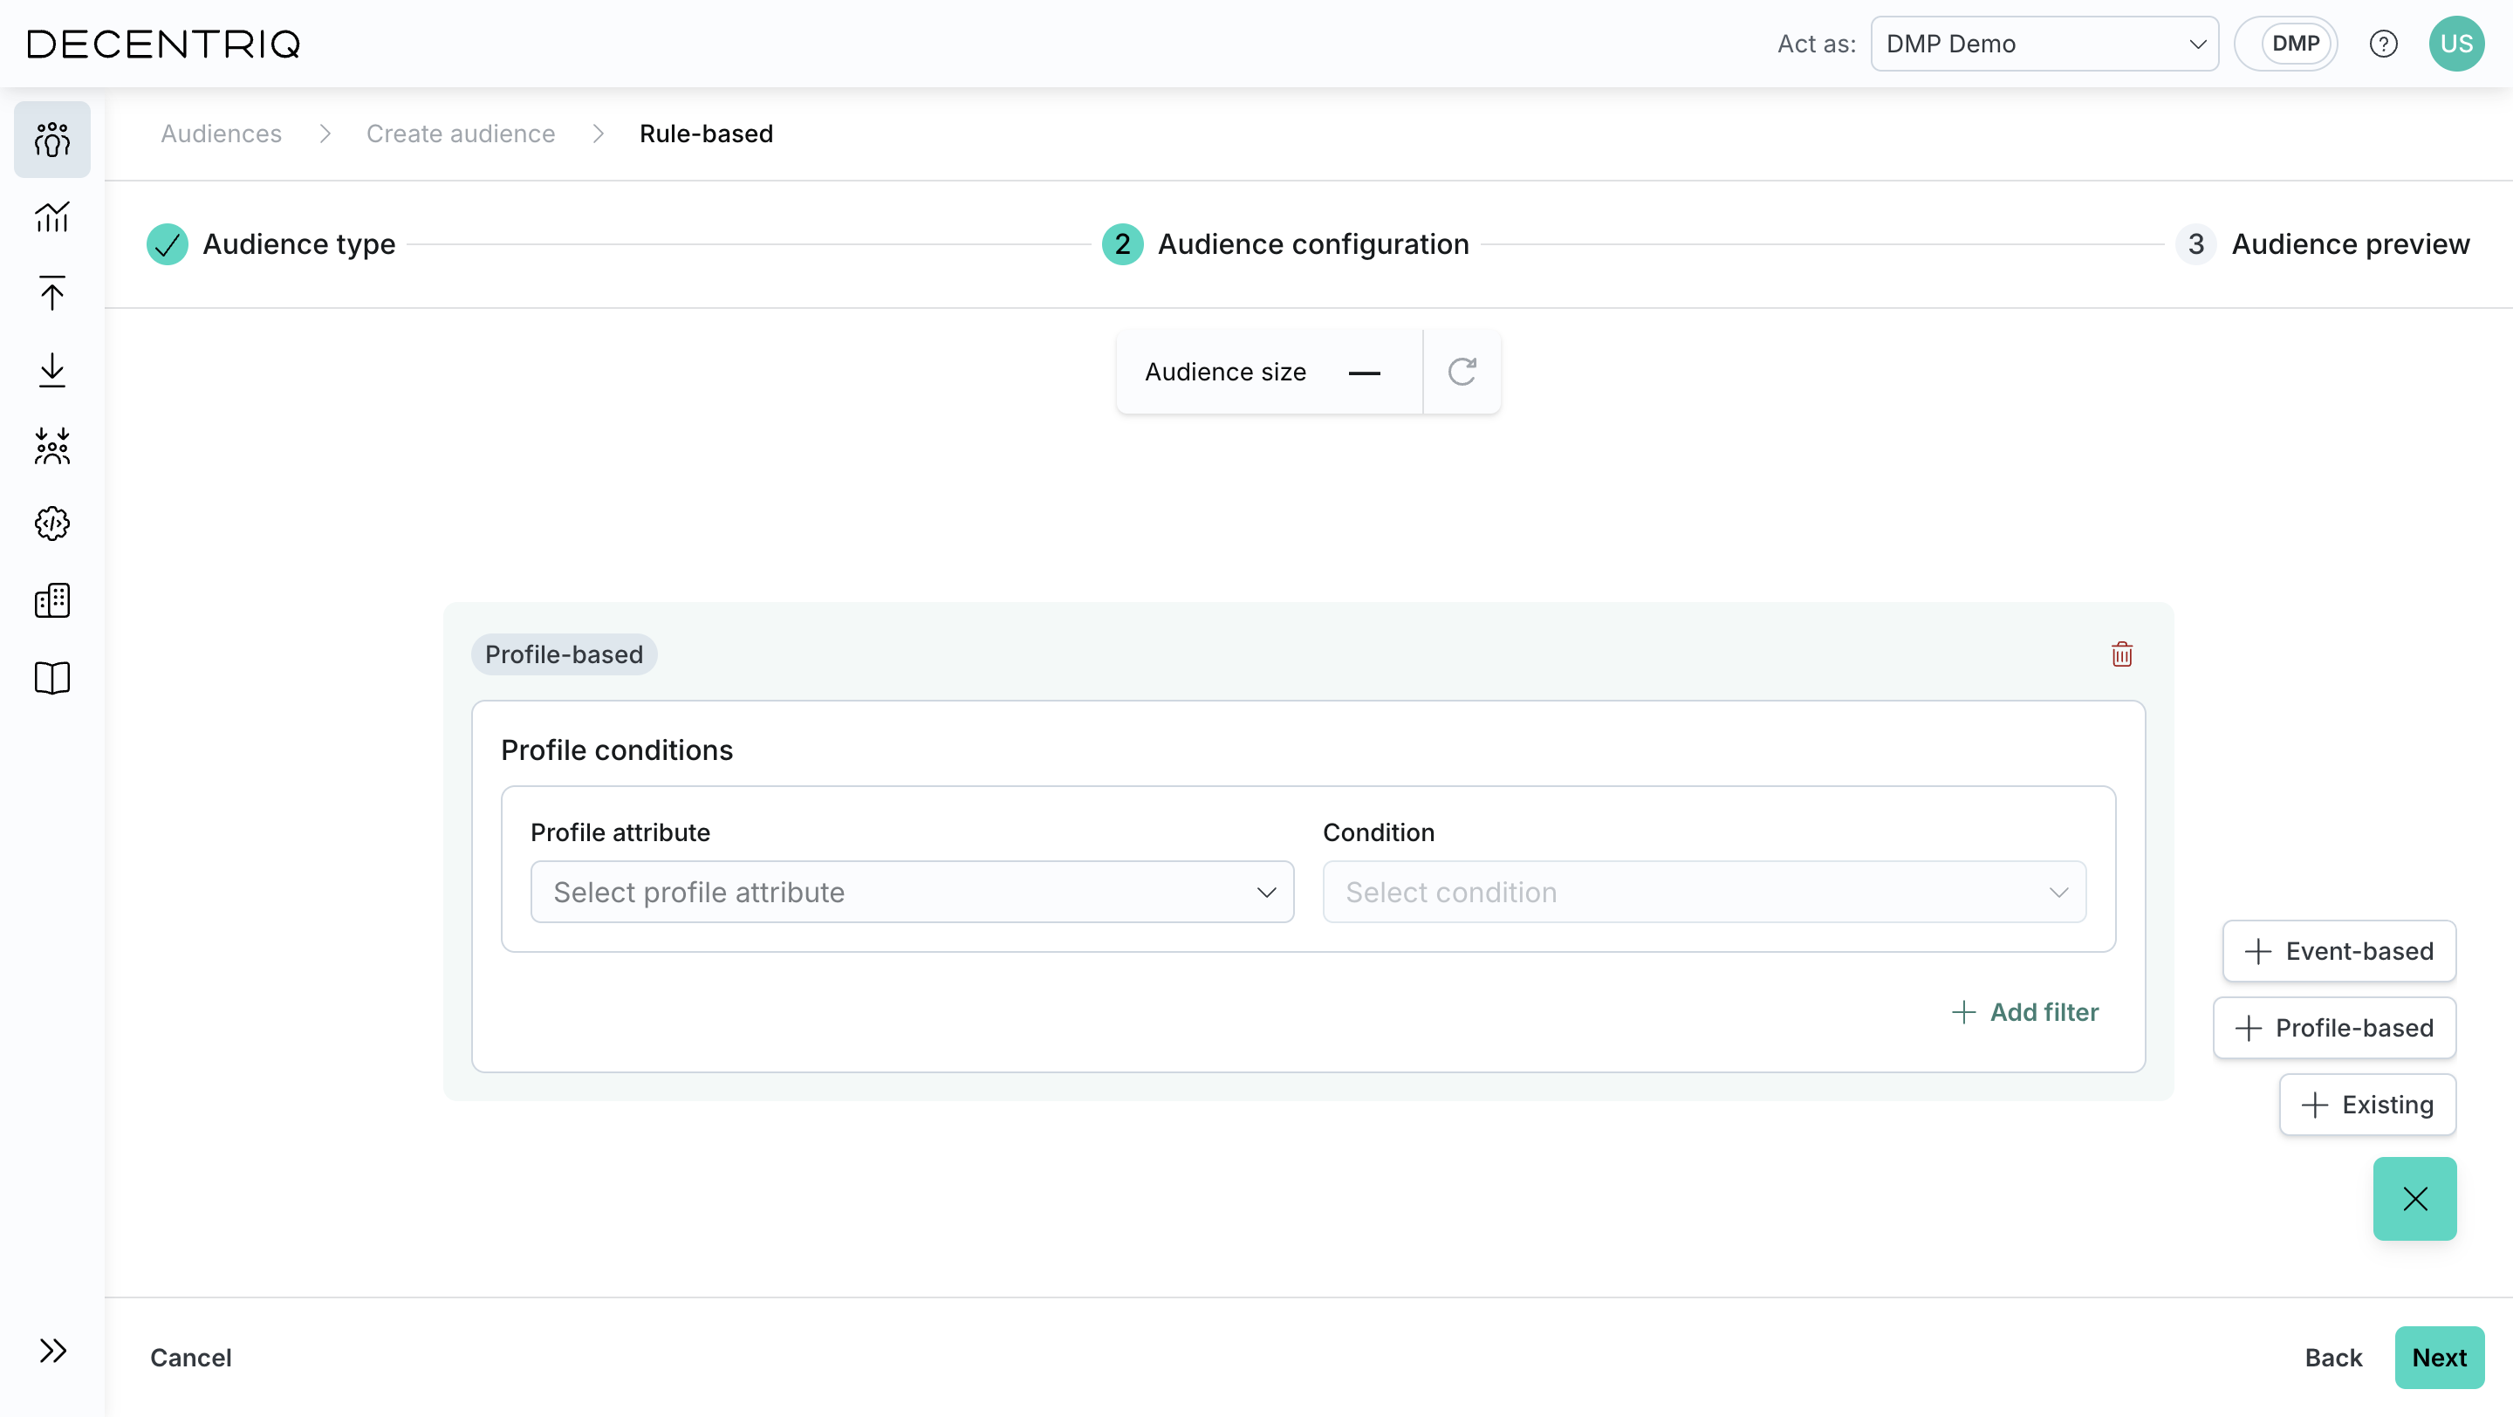Open the US user avatar menu
2513x1417 pixels.
2456,44
